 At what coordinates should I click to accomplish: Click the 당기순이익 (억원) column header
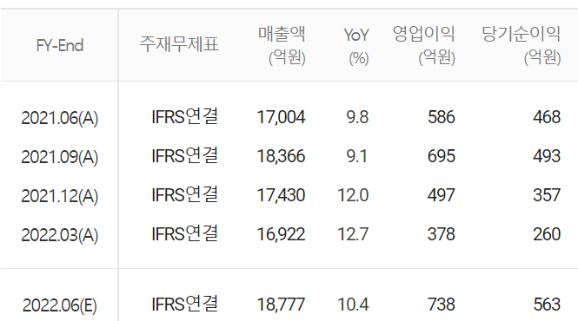(522, 46)
